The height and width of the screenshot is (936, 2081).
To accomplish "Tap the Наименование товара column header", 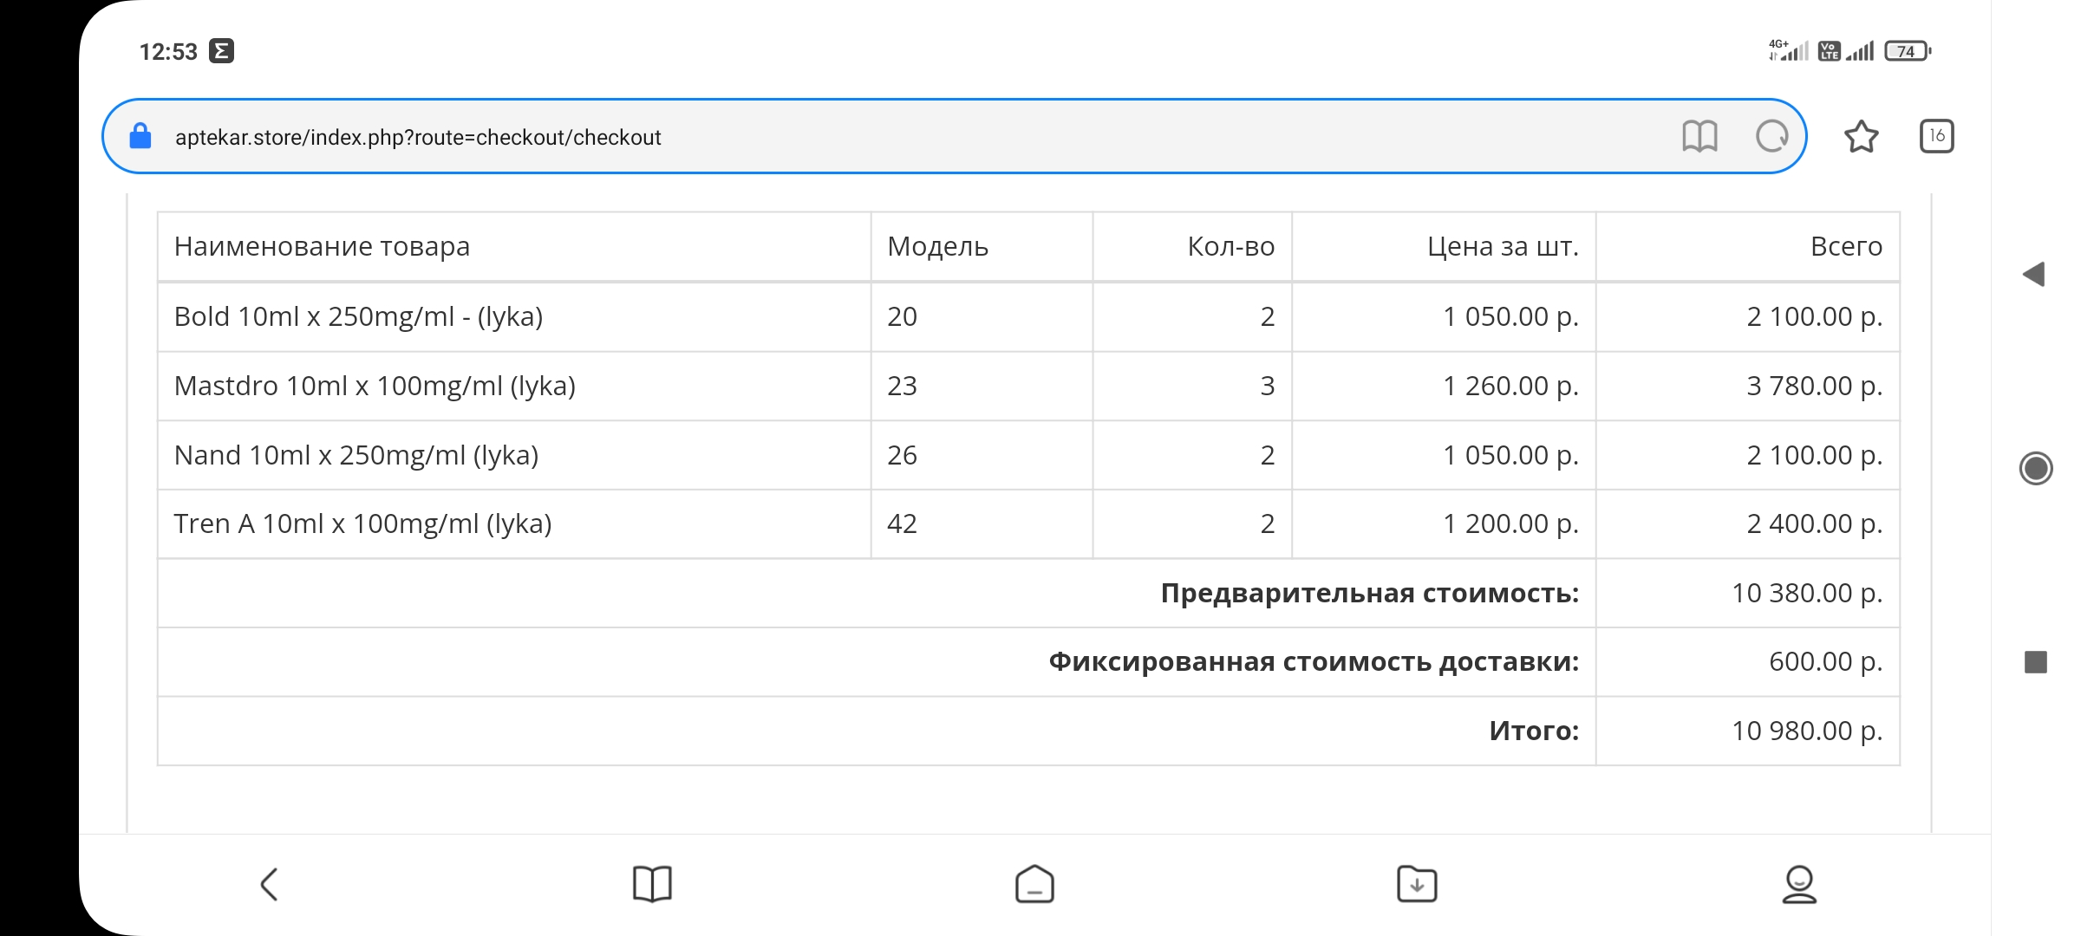I will [x=322, y=246].
